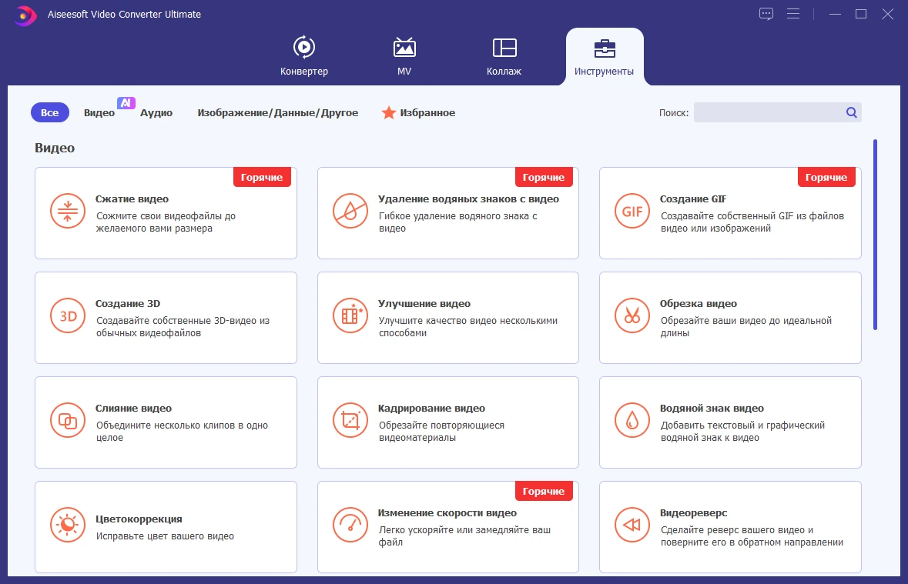Open the 3D creation icon
Screen dimensions: 908x584
[x=68, y=315]
